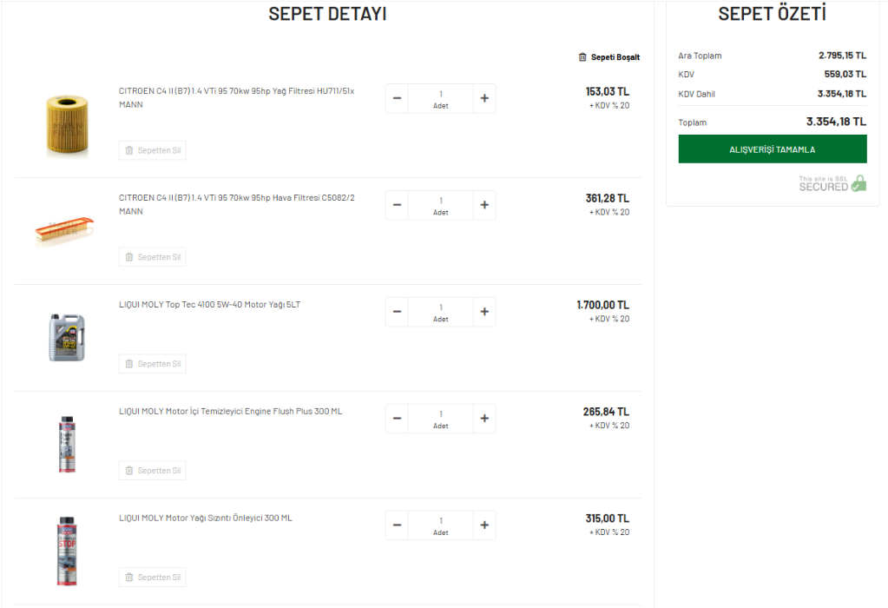Click quantity field of Hava Filtresi item

coord(441,205)
